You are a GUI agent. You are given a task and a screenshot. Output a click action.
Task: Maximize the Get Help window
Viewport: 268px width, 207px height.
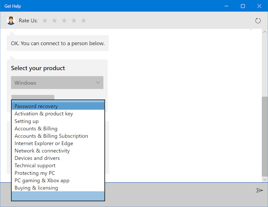click(243, 6)
